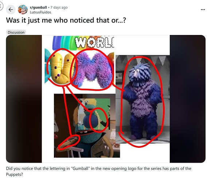This screenshot has width=208, height=182.
Task: Visit LutrusFluidos user profile
Action: click(x=40, y=12)
